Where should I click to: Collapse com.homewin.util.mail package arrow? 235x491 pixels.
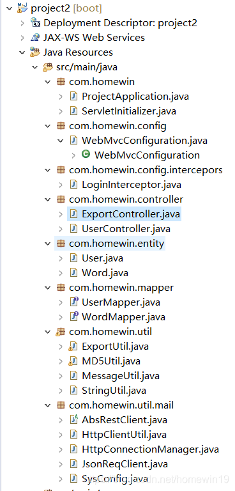click(48, 405)
